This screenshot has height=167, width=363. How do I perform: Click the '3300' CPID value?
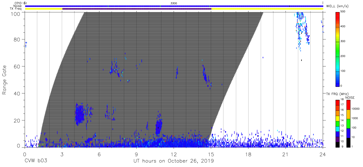point(174,3)
